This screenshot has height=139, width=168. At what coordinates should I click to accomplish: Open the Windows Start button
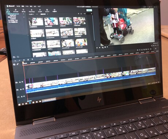pos(19,105)
